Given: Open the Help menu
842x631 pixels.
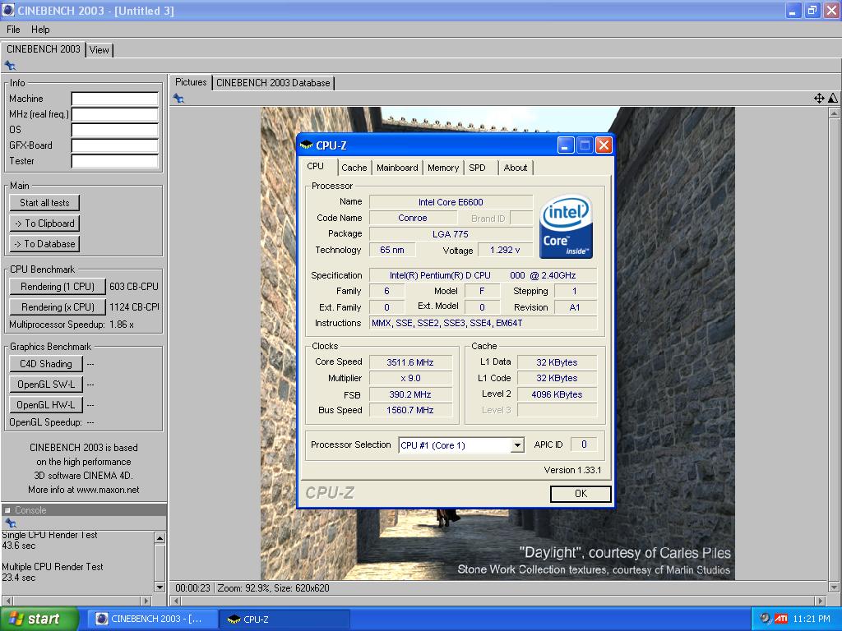Looking at the screenshot, I should (x=40, y=30).
